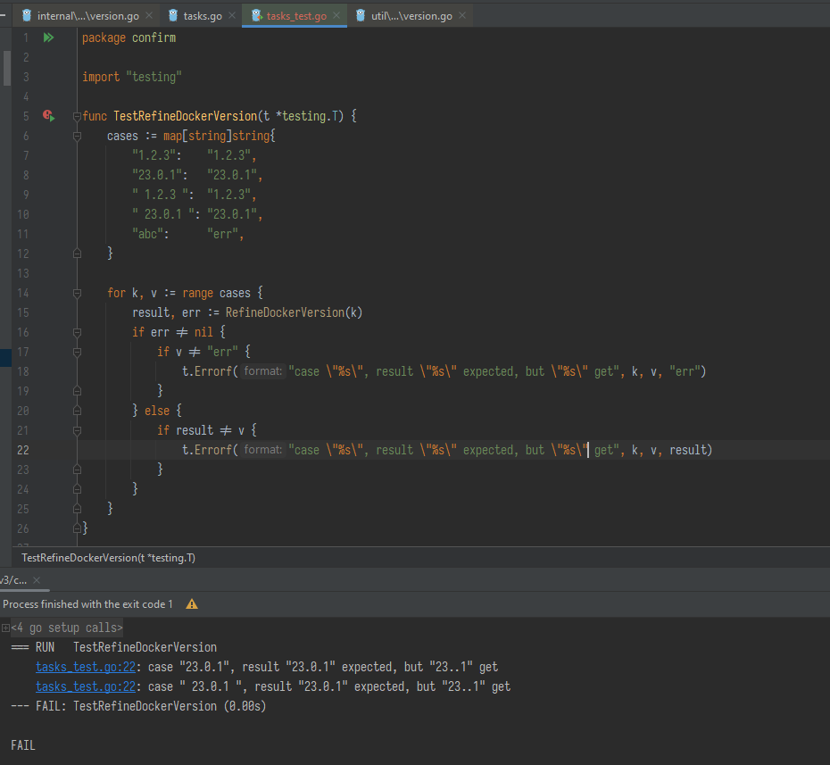Rerun failed test using red gutter icon on line 5
The width and height of the screenshot is (830, 765).
click(49, 115)
